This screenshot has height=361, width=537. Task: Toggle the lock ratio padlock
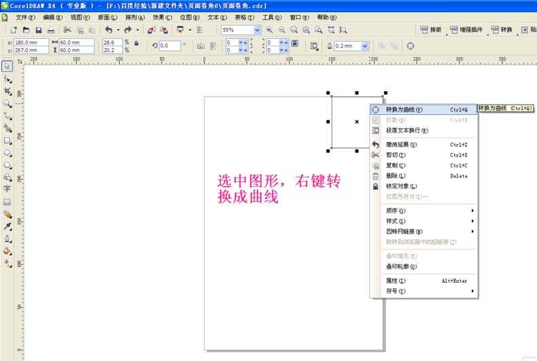click(x=137, y=43)
